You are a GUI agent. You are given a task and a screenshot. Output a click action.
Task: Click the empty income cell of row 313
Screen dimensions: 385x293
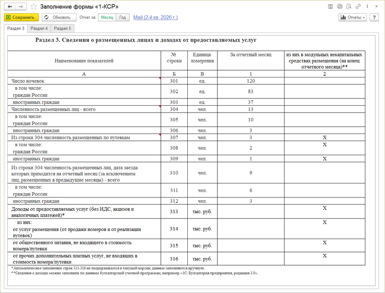[x=251, y=211]
